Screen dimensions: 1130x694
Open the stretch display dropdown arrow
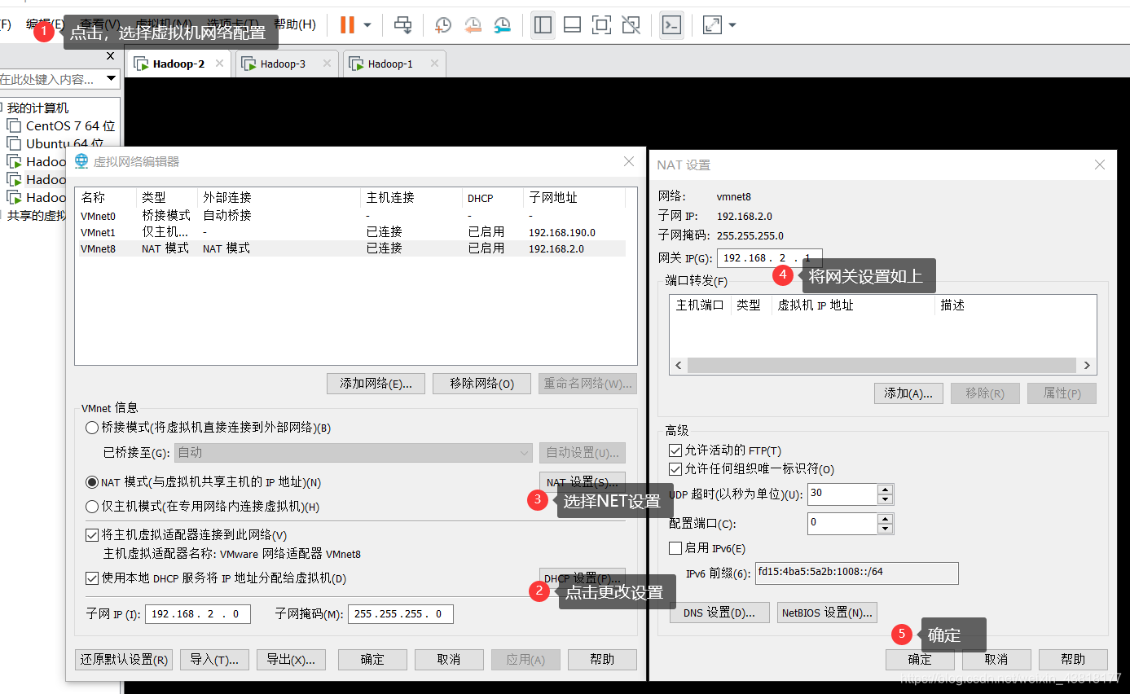click(x=732, y=25)
